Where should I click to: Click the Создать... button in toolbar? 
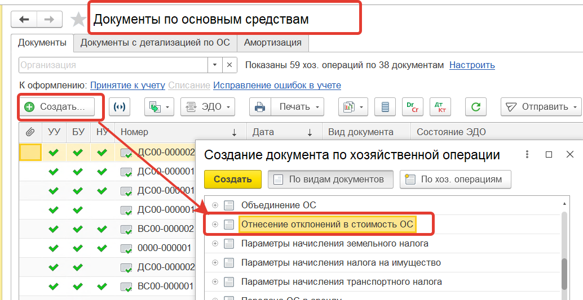[x=57, y=107]
